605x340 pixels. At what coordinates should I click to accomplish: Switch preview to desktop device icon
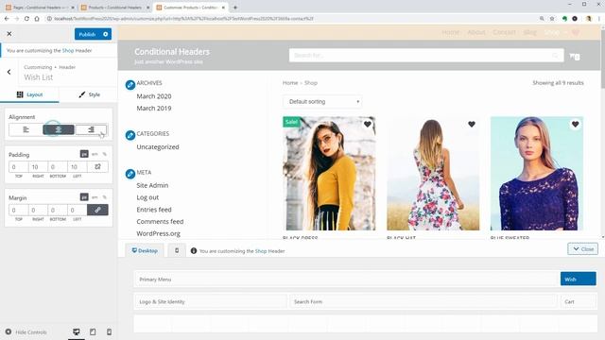pos(77,331)
